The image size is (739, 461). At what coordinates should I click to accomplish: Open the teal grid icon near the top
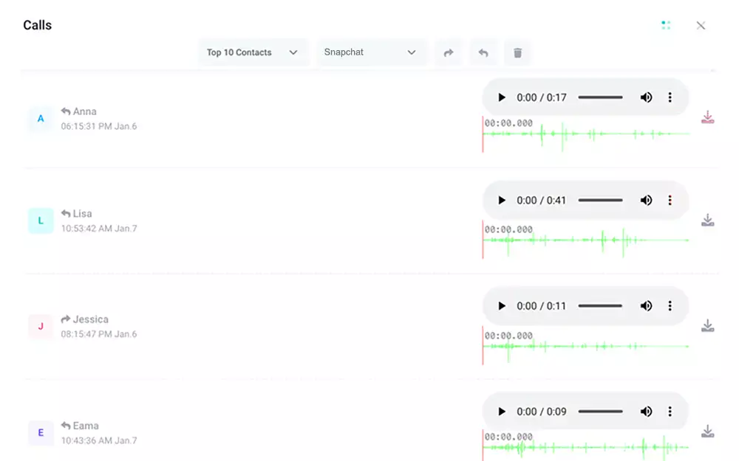point(665,24)
